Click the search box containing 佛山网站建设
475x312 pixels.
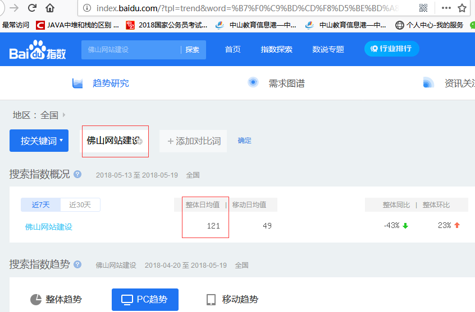point(132,49)
